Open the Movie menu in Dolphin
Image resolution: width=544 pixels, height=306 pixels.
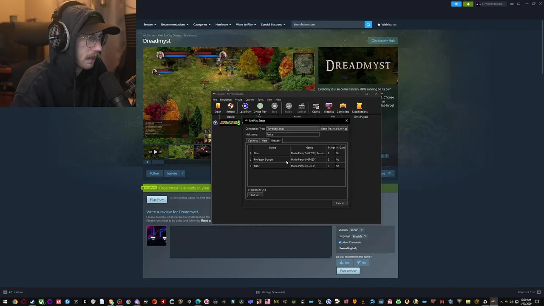[x=238, y=99]
